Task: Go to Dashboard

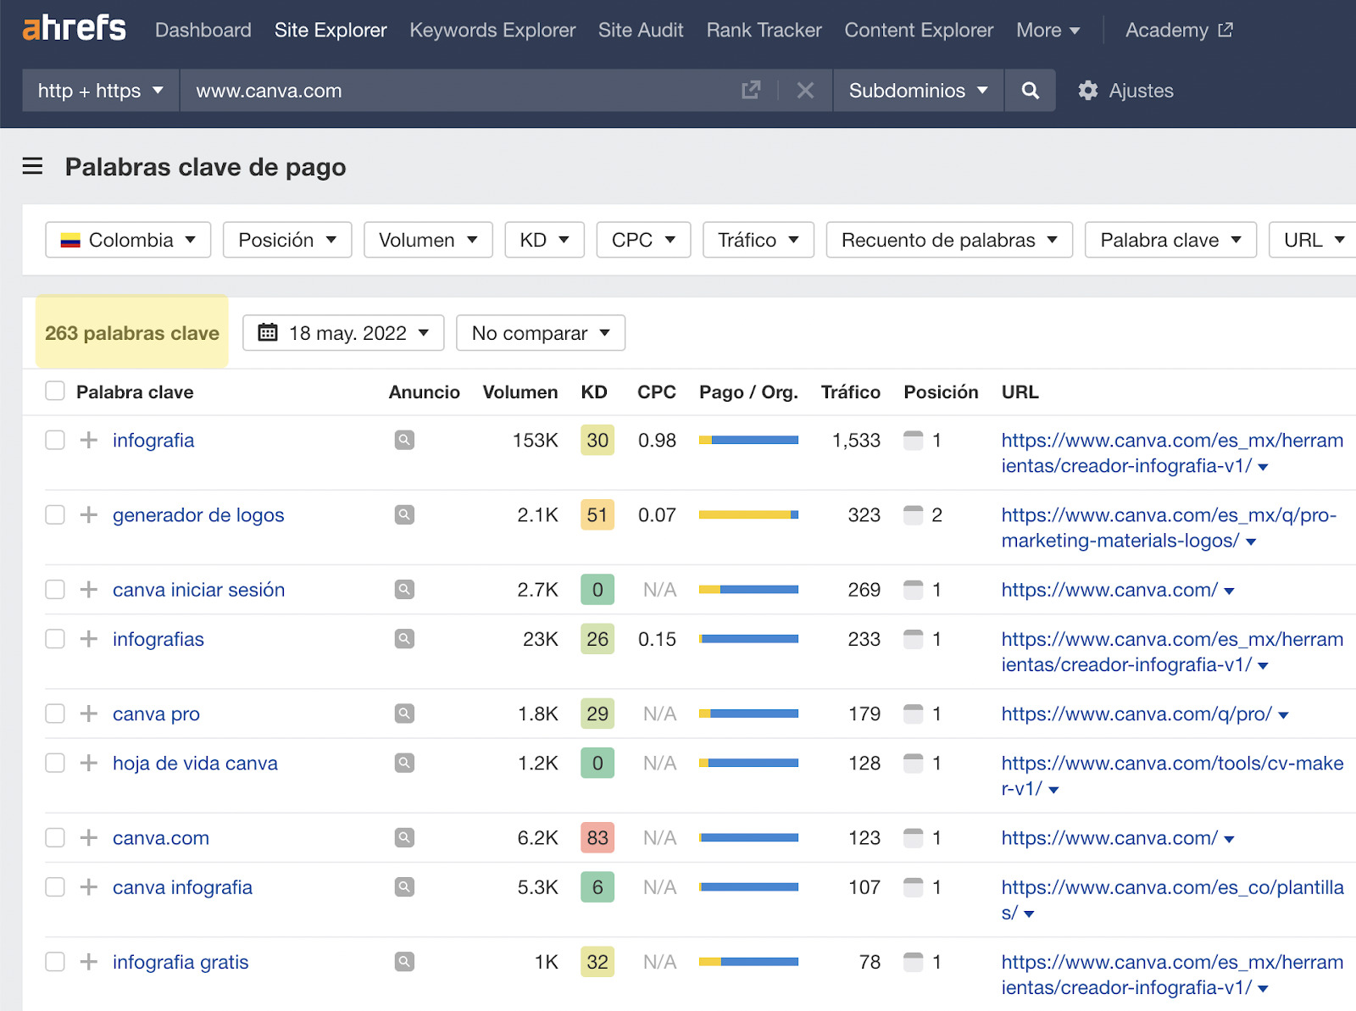Action: 203,31
